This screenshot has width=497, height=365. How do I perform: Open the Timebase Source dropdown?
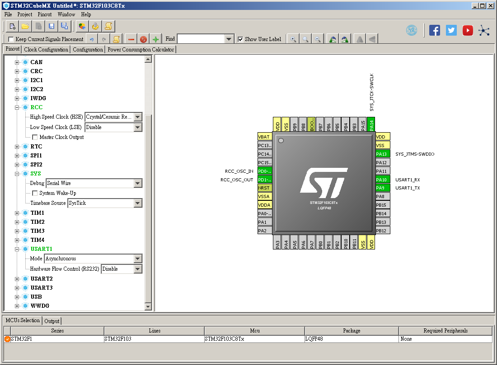(x=137, y=203)
